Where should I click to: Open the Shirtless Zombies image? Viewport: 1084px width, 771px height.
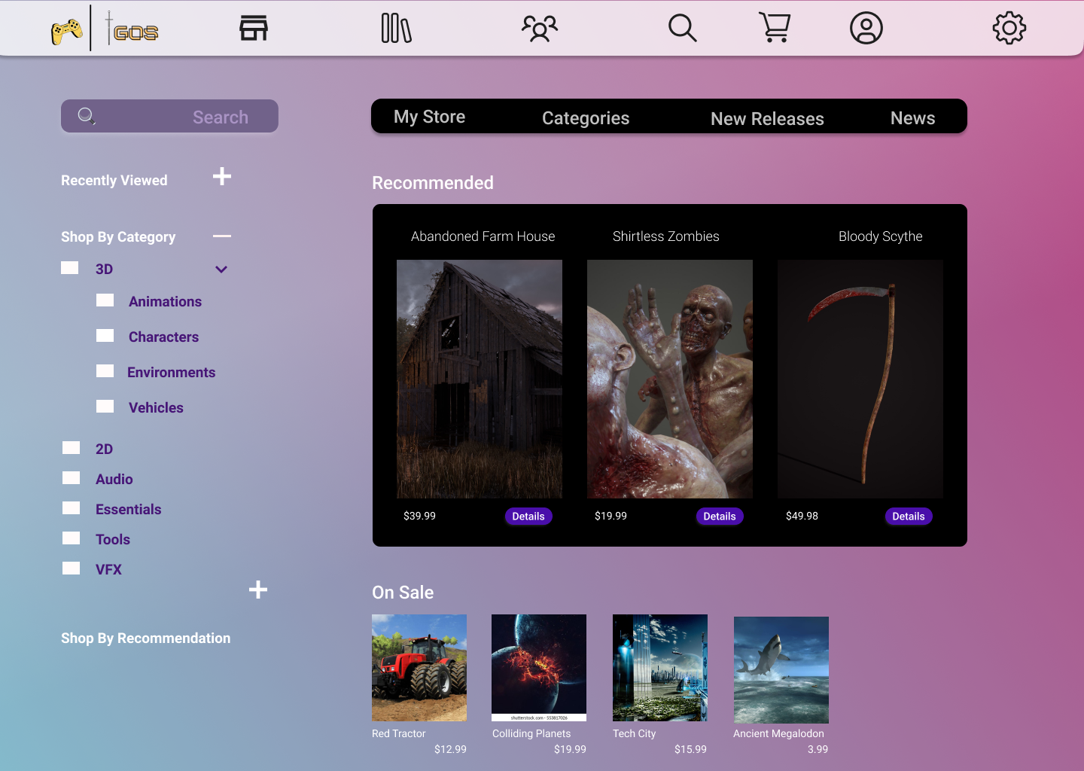[x=670, y=379]
